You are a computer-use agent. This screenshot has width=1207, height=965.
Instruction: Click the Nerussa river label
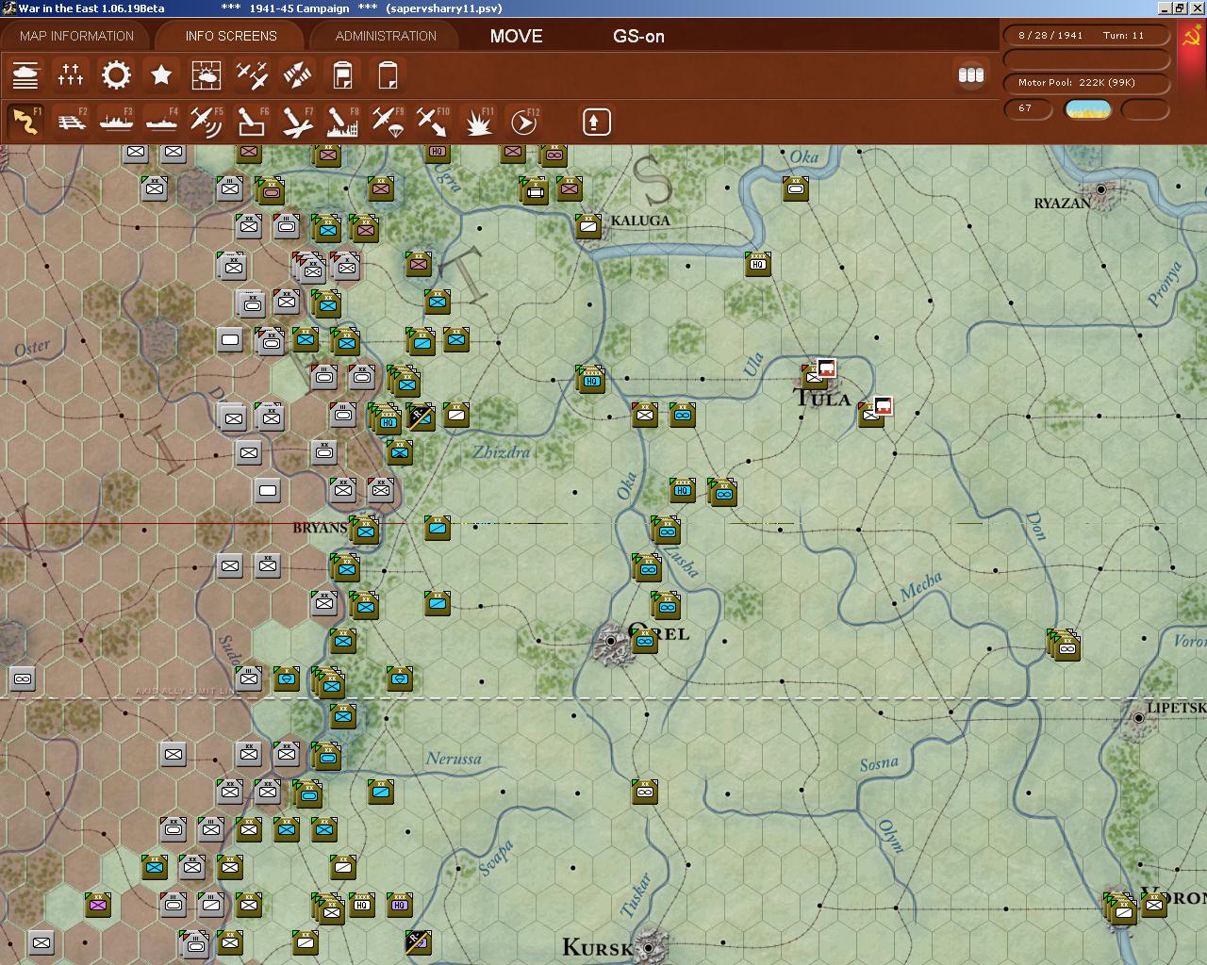454,758
